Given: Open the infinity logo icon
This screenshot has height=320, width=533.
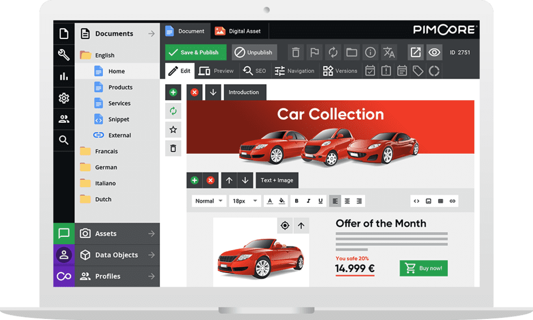Looking at the screenshot, I should (x=64, y=276).
